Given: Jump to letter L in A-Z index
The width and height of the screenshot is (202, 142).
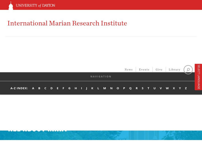Looking at the screenshot, I should (x=98, y=88).
